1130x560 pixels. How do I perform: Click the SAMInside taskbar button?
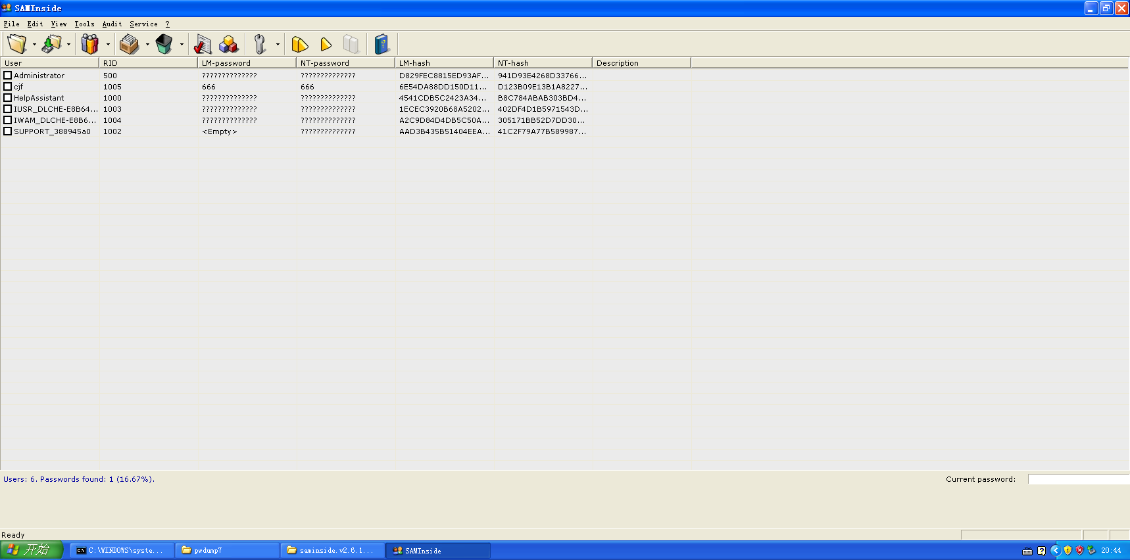coord(438,551)
